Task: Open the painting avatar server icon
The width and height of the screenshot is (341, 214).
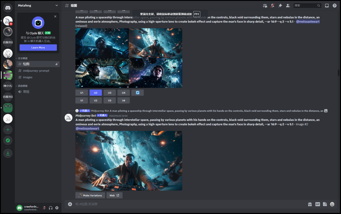Action: click(8, 64)
